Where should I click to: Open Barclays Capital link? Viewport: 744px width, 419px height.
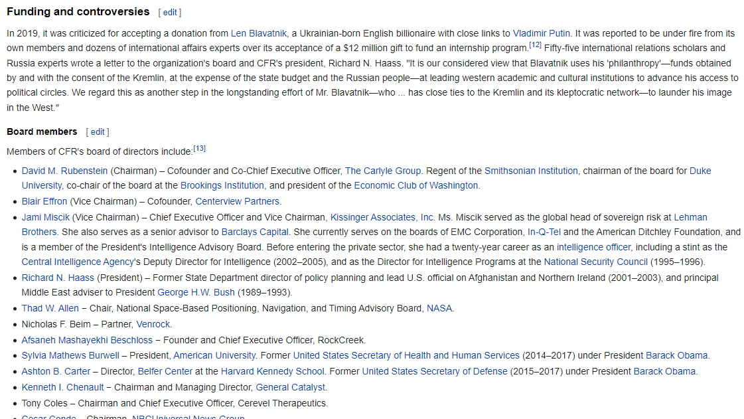click(255, 232)
